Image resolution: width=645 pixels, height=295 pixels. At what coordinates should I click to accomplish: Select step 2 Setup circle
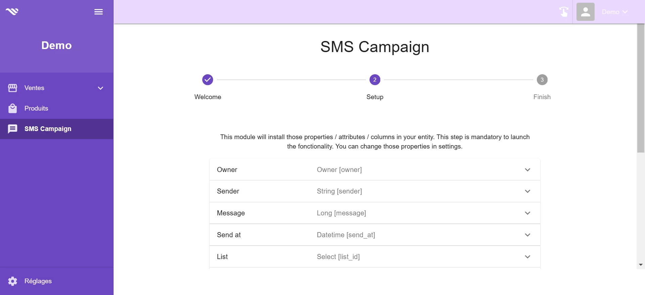click(375, 80)
